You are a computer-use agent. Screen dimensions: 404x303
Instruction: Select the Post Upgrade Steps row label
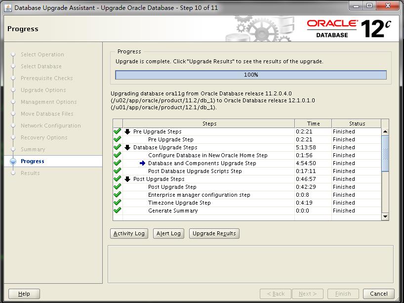click(159, 179)
